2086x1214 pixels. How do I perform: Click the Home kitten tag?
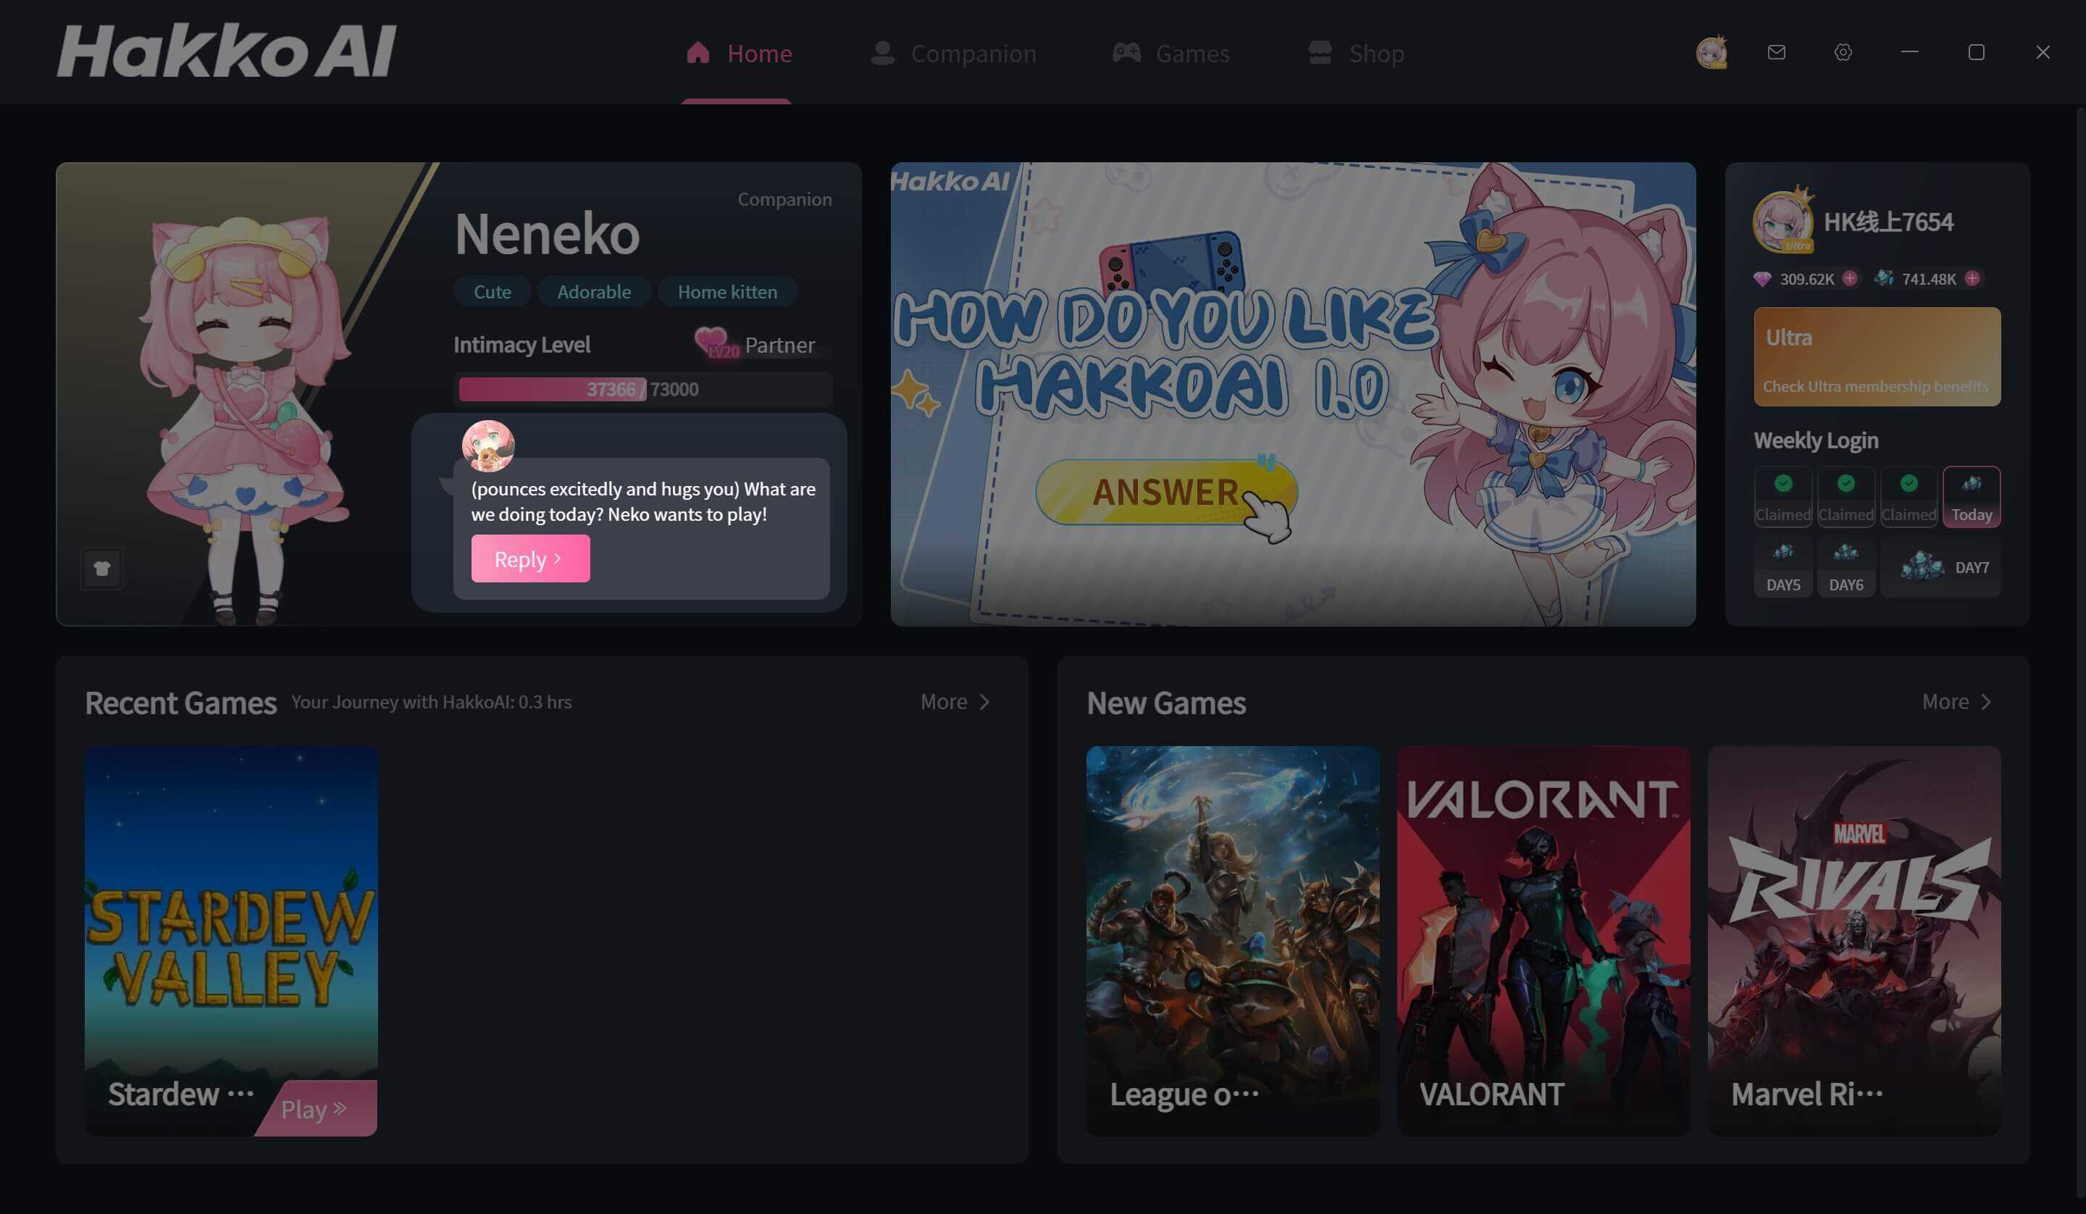coord(726,291)
